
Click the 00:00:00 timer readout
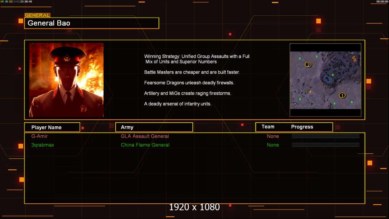tap(382, 1)
